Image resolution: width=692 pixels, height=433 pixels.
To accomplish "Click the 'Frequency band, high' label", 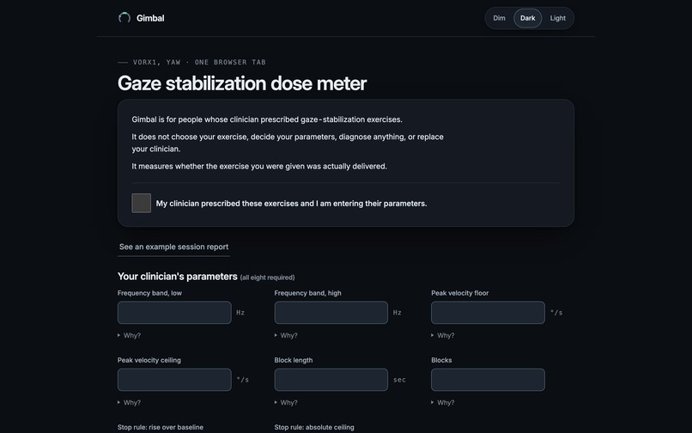I will [x=307, y=293].
